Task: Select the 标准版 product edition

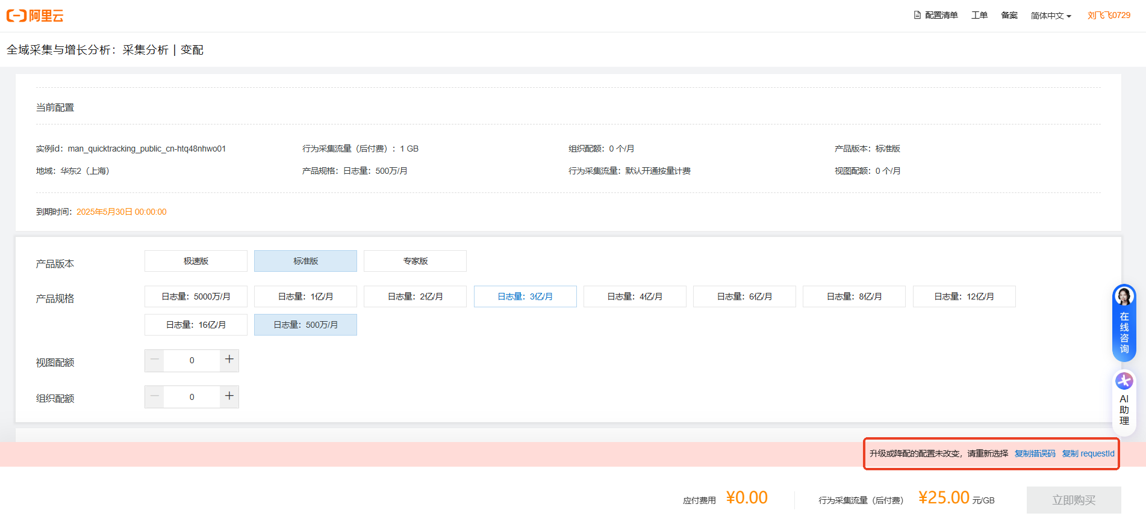Action: coord(305,261)
